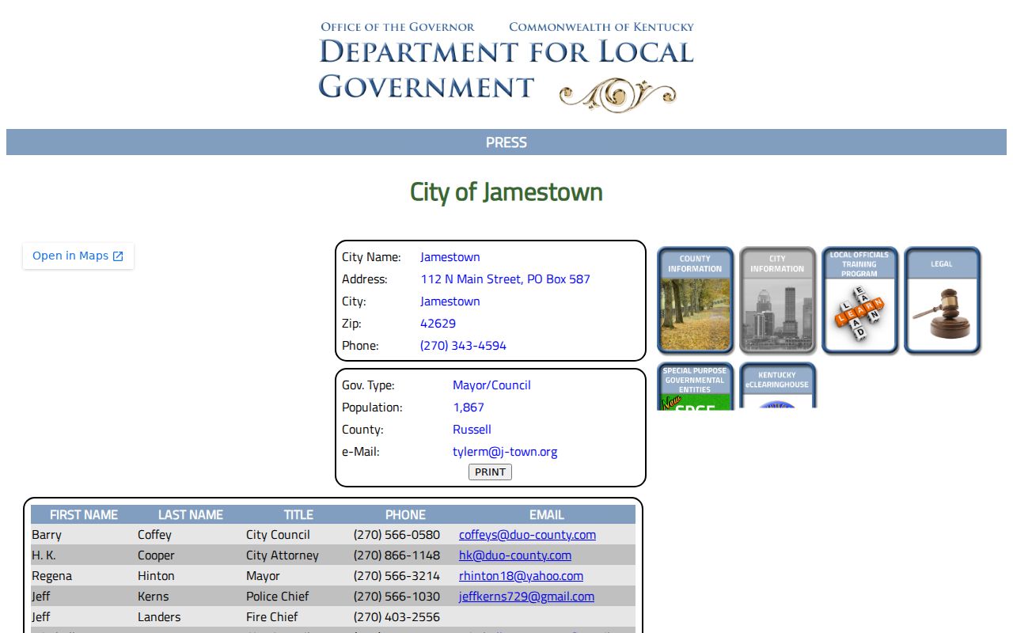Click first name Barry in the table
This screenshot has width=1013, height=633.
tap(47, 535)
